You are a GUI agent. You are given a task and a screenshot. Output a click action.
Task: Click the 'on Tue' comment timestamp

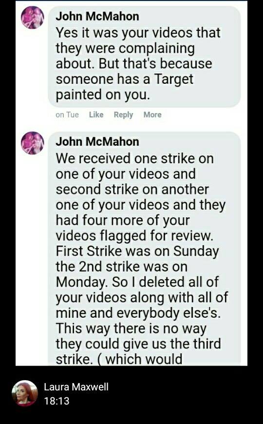(67, 115)
